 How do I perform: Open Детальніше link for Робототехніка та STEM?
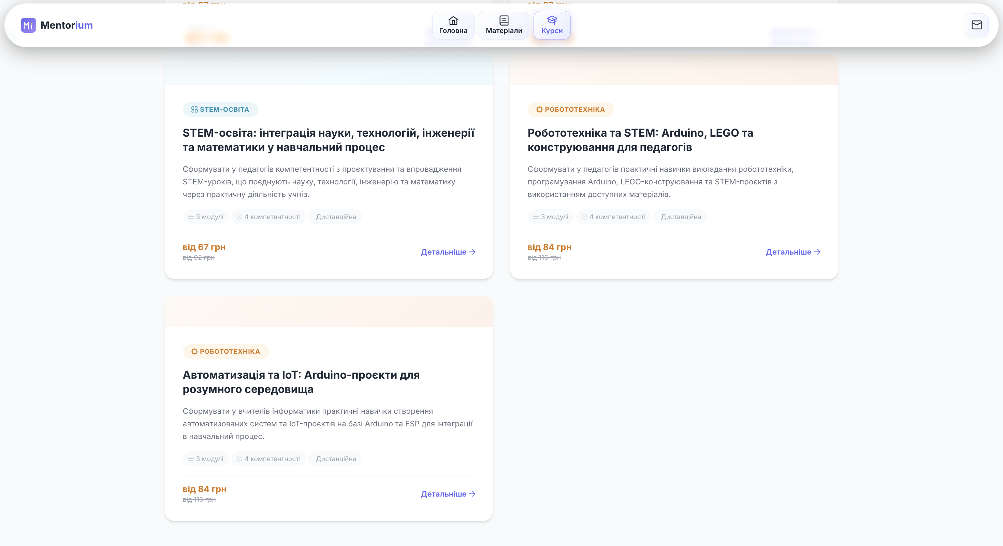coord(793,252)
